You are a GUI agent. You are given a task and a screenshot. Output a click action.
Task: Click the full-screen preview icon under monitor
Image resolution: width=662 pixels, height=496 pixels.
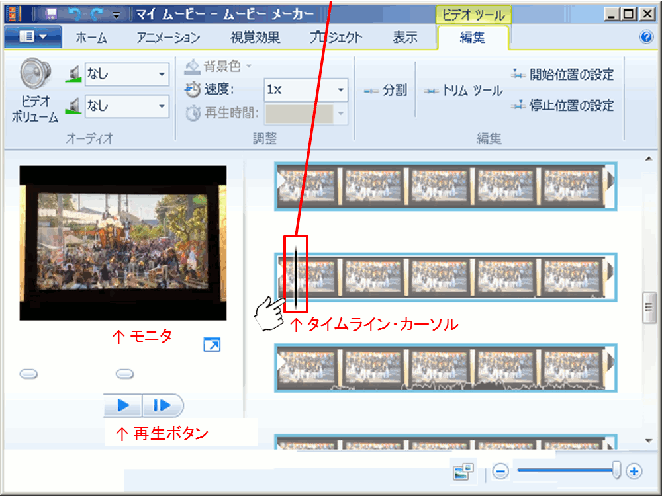[x=212, y=345]
